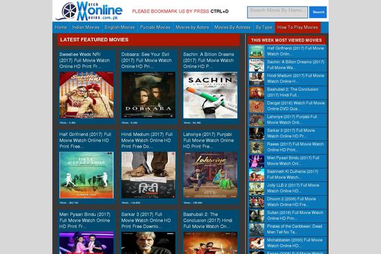Open Lahoriye in most viewed list
The width and height of the screenshot is (381, 254).
(x=292, y=119)
